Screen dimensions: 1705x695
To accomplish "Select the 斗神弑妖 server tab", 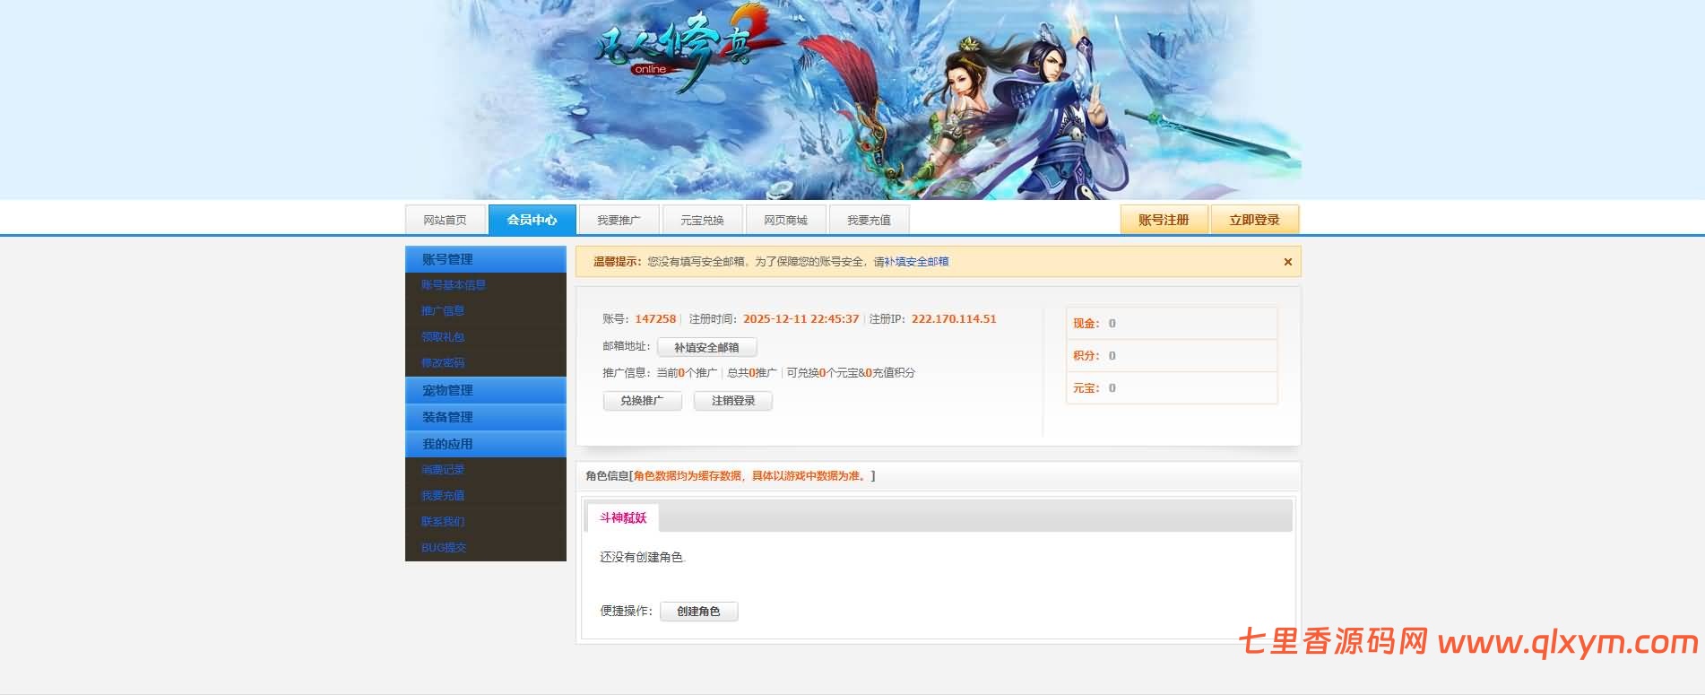I will click(623, 517).
